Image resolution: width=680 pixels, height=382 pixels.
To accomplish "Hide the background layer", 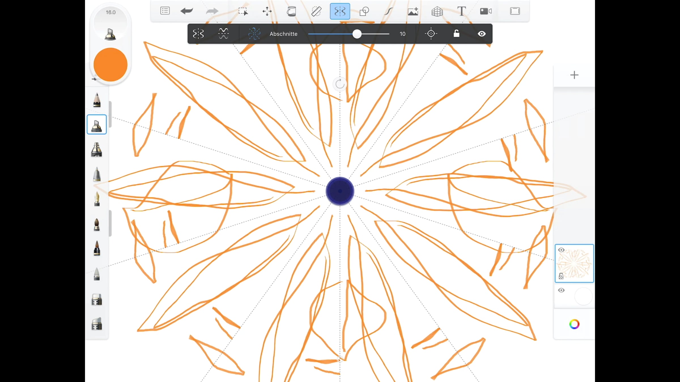I will tap(561, 290).
